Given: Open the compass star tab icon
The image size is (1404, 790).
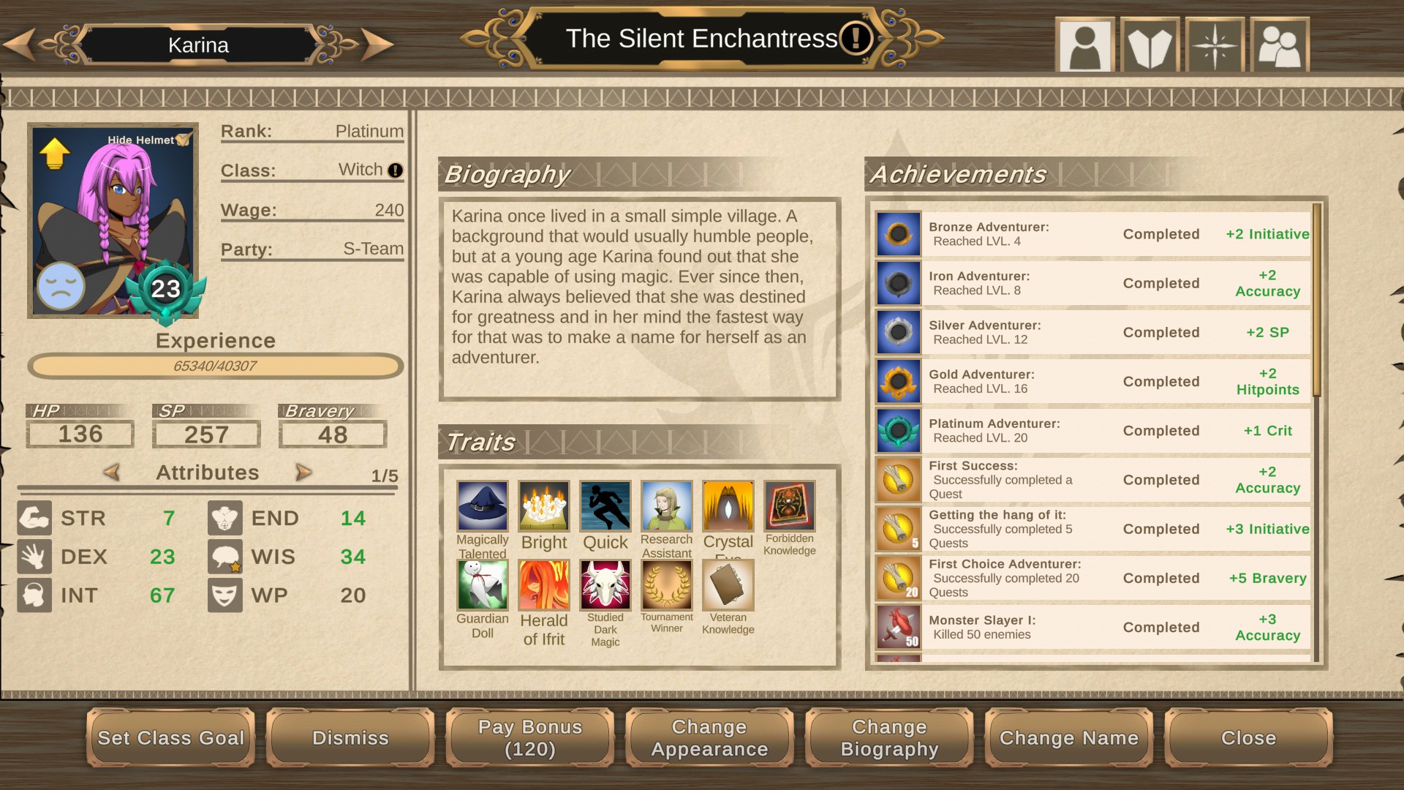Looking at the screenshot, I should pos(1215,45).
